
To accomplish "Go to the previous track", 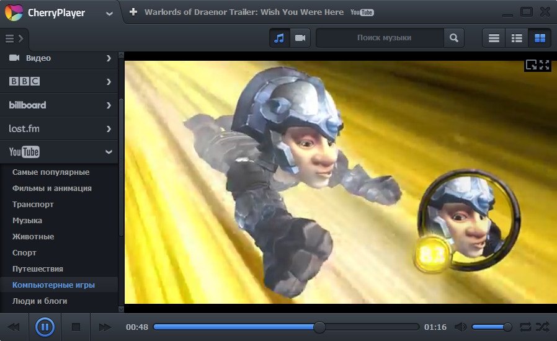I will click(14, 327).
